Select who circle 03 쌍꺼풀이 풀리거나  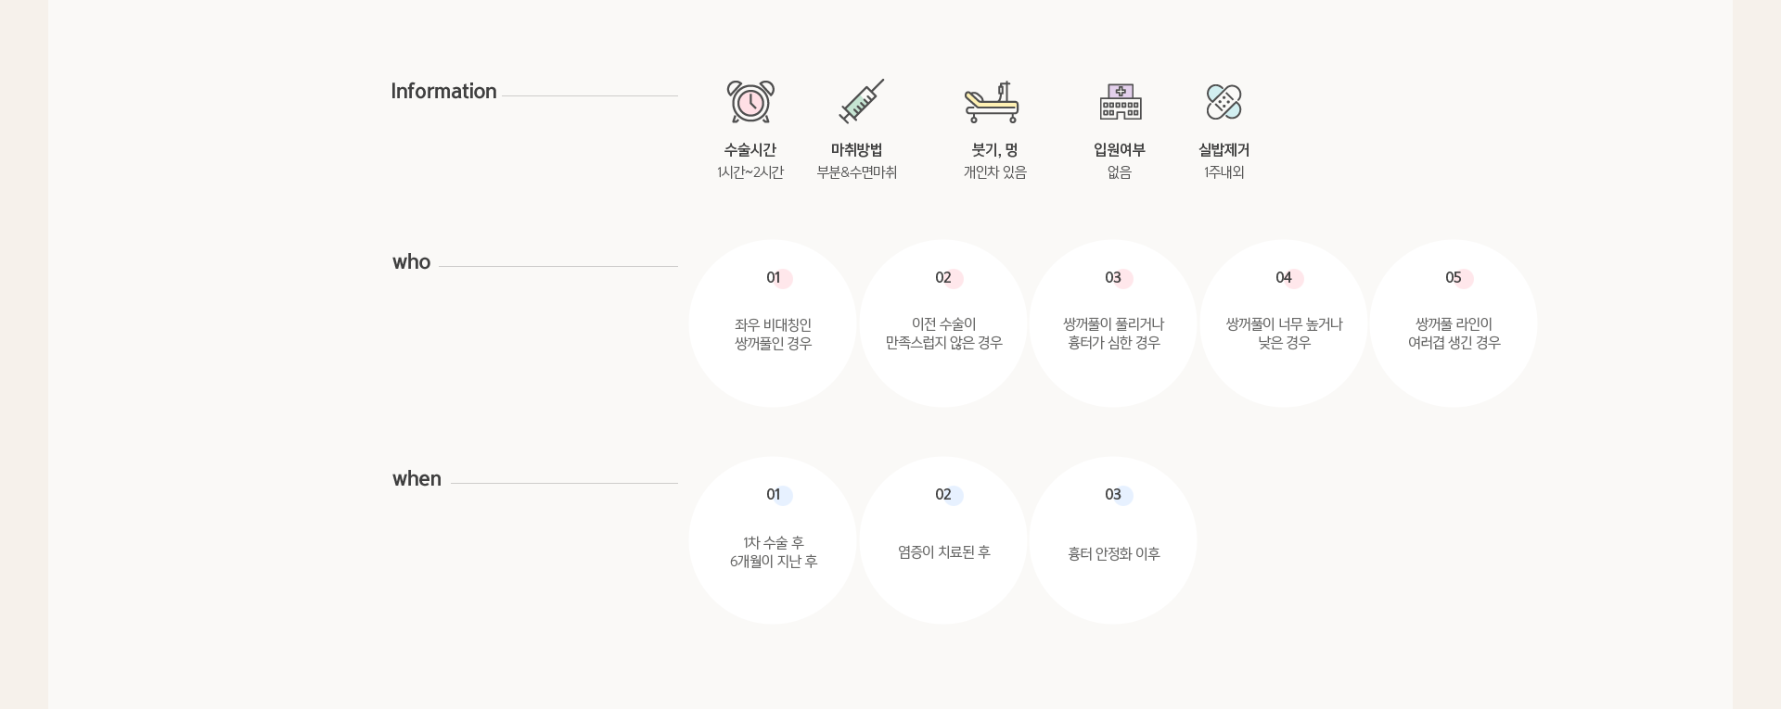coord(1113,323)
